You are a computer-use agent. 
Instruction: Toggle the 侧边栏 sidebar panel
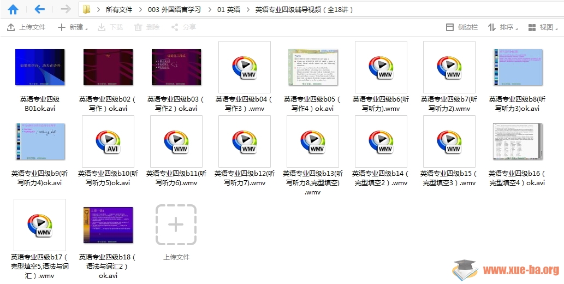[x=462, y=27]
